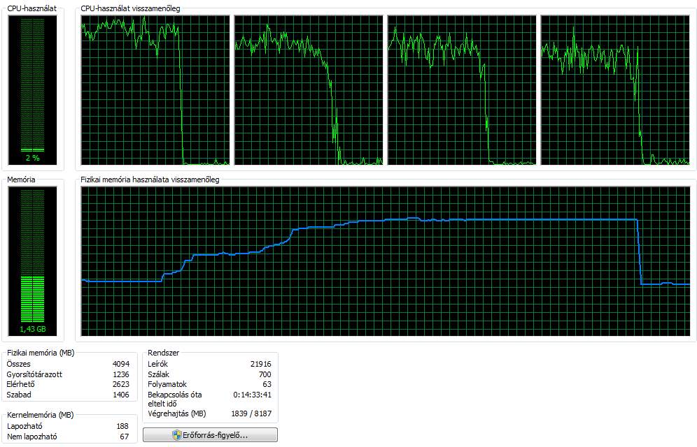Click the free memory value 1406
The width and height of the screenshot is (697, 447).
(121, 395)
